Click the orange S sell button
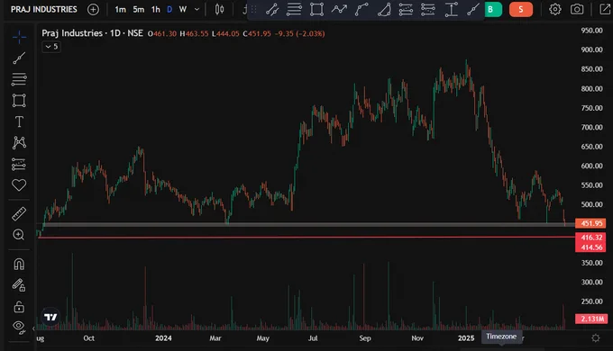The image size is (613, 351). tap(521, 9)
